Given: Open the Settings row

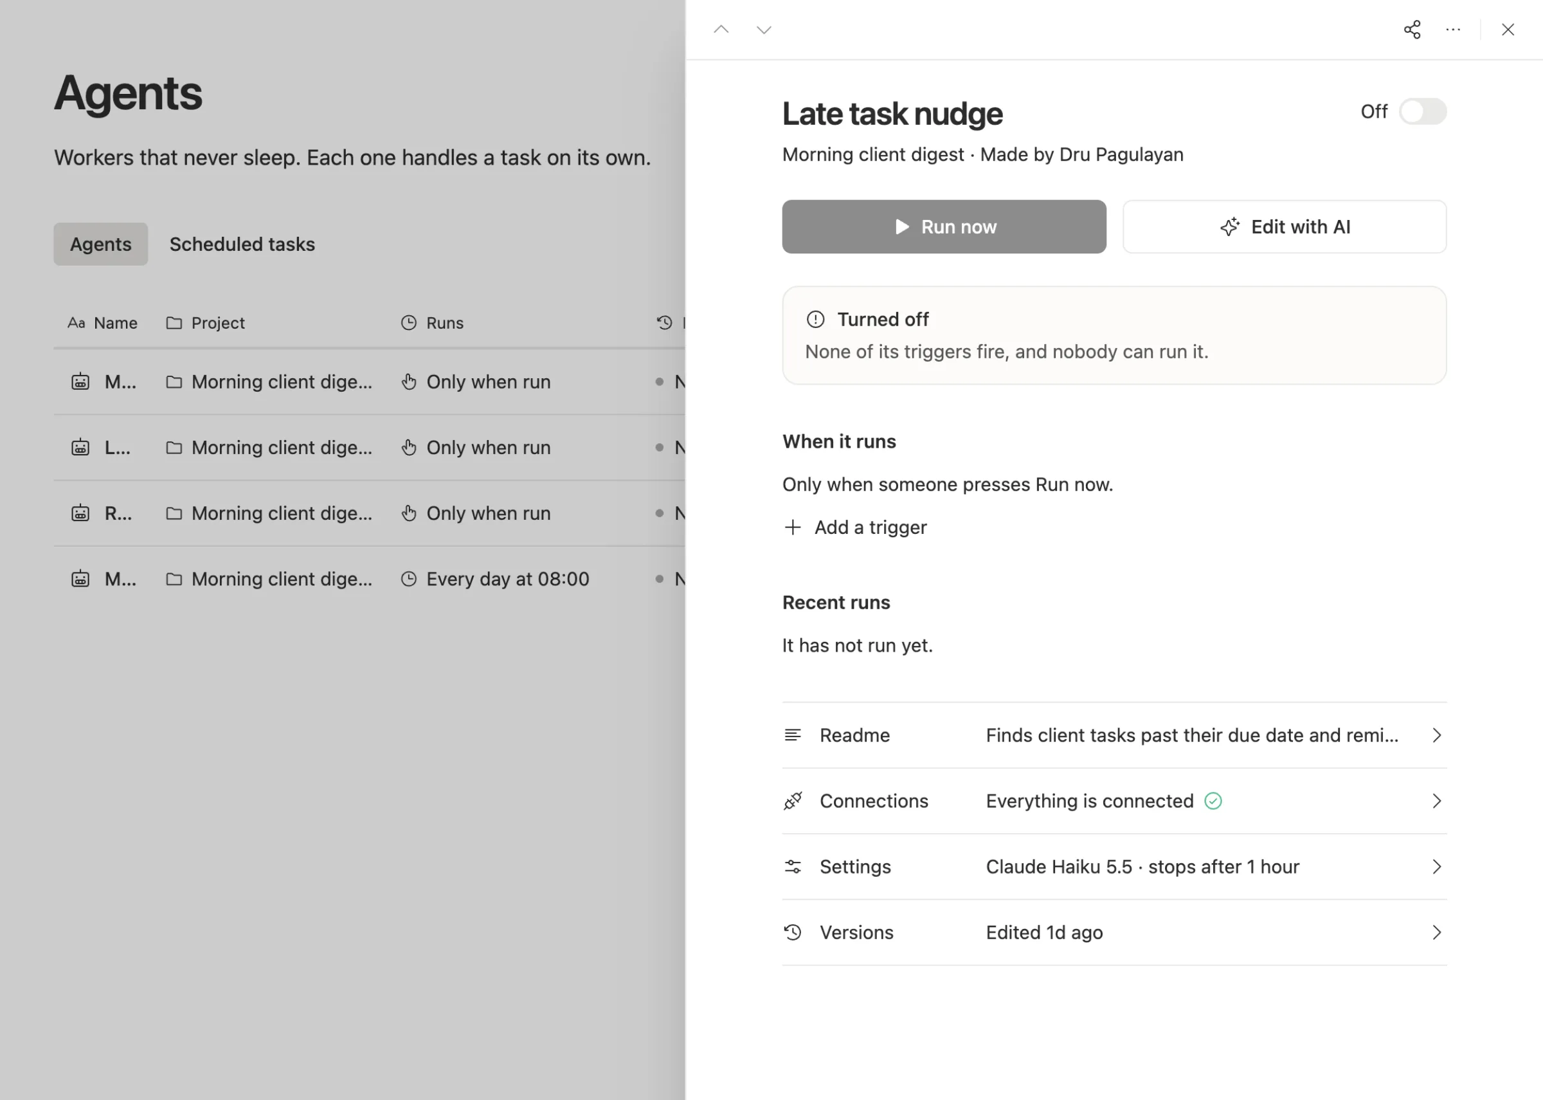Looking at the screenshot, I should 1114,866.
